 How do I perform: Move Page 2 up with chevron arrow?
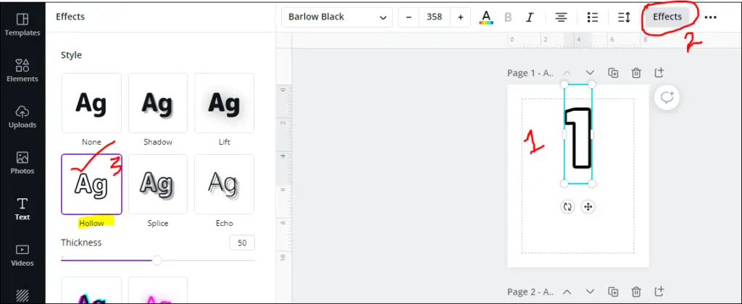click(x=567, y=292)
